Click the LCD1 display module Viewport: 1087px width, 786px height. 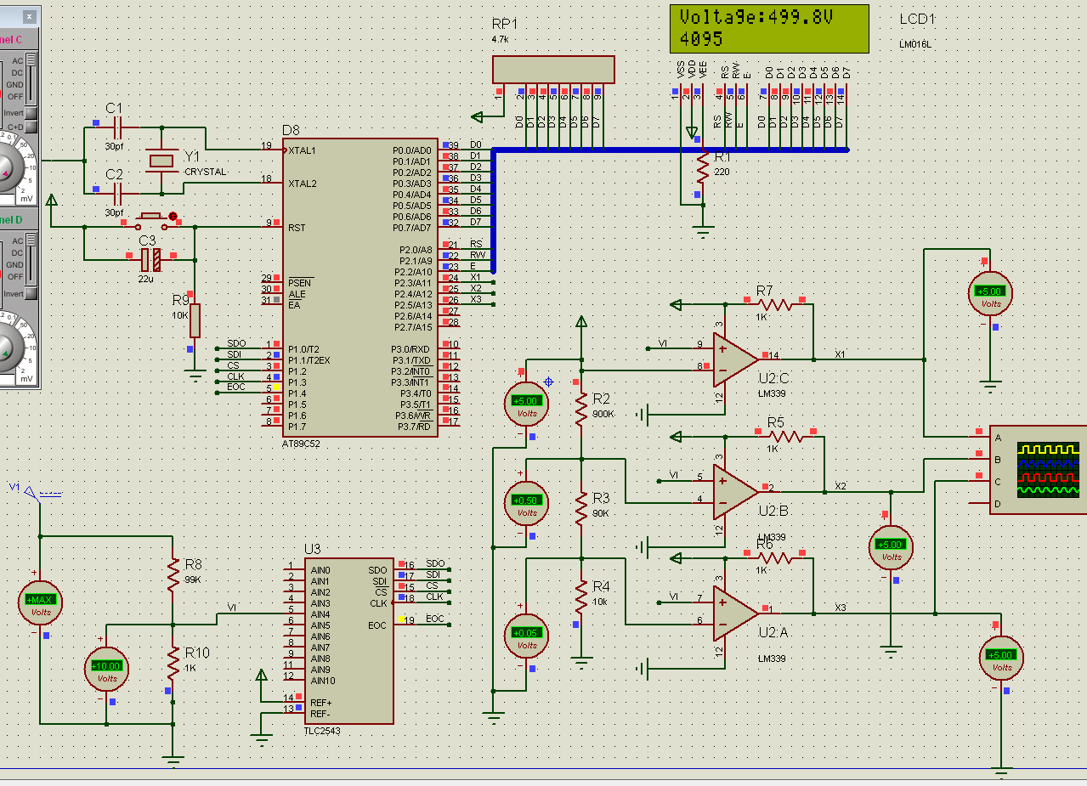(769, 28)
